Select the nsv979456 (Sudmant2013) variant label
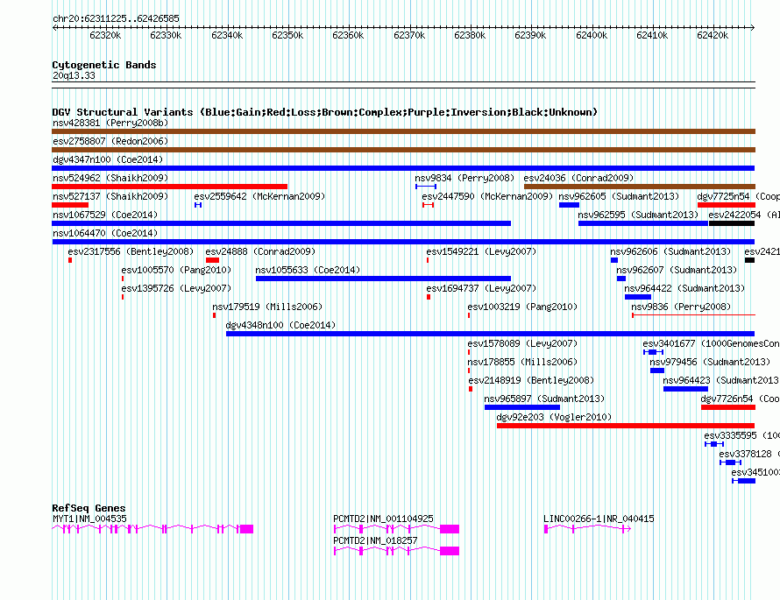 [x=711, y=362]
